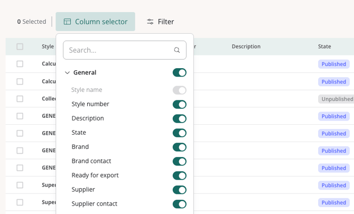Switch off the Brand column toggle
The width and height of the screenshot is (354, 214).
(179, 147)
